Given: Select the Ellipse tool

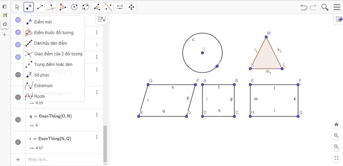Looking at the screenshot, I should [x=85, y=7].
